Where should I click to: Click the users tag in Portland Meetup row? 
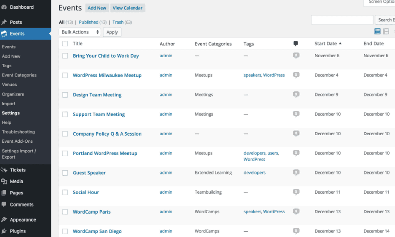tap(273, 153)
